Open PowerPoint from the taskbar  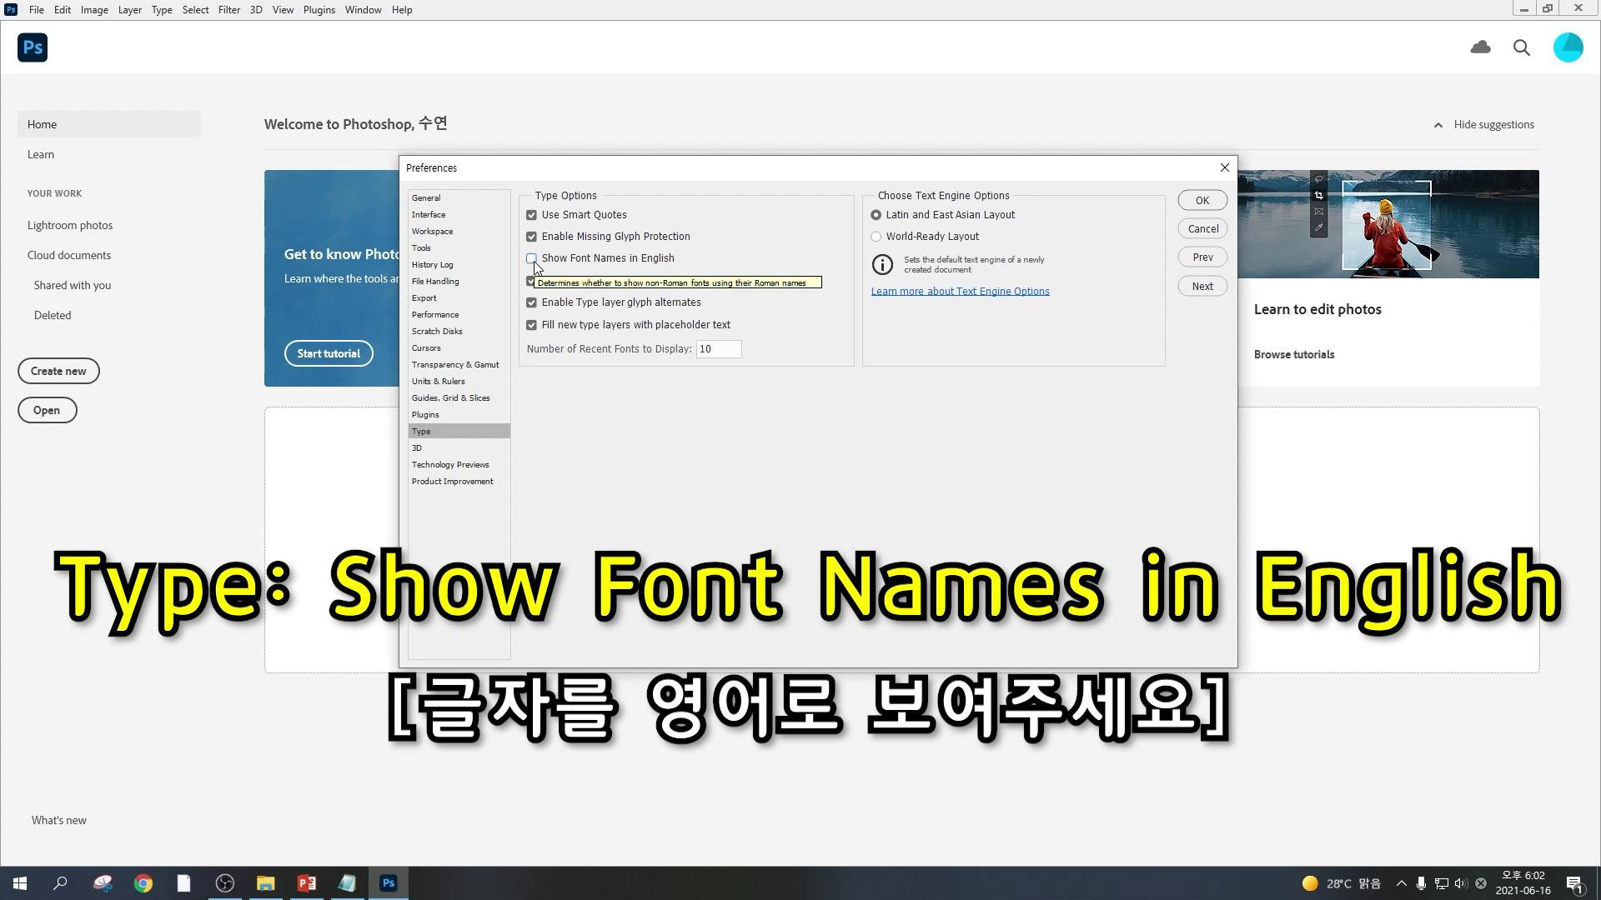click(x=306, y=883)
